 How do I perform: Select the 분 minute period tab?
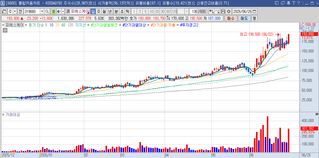coord(116,11)
